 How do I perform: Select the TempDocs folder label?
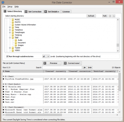[19, 30]
